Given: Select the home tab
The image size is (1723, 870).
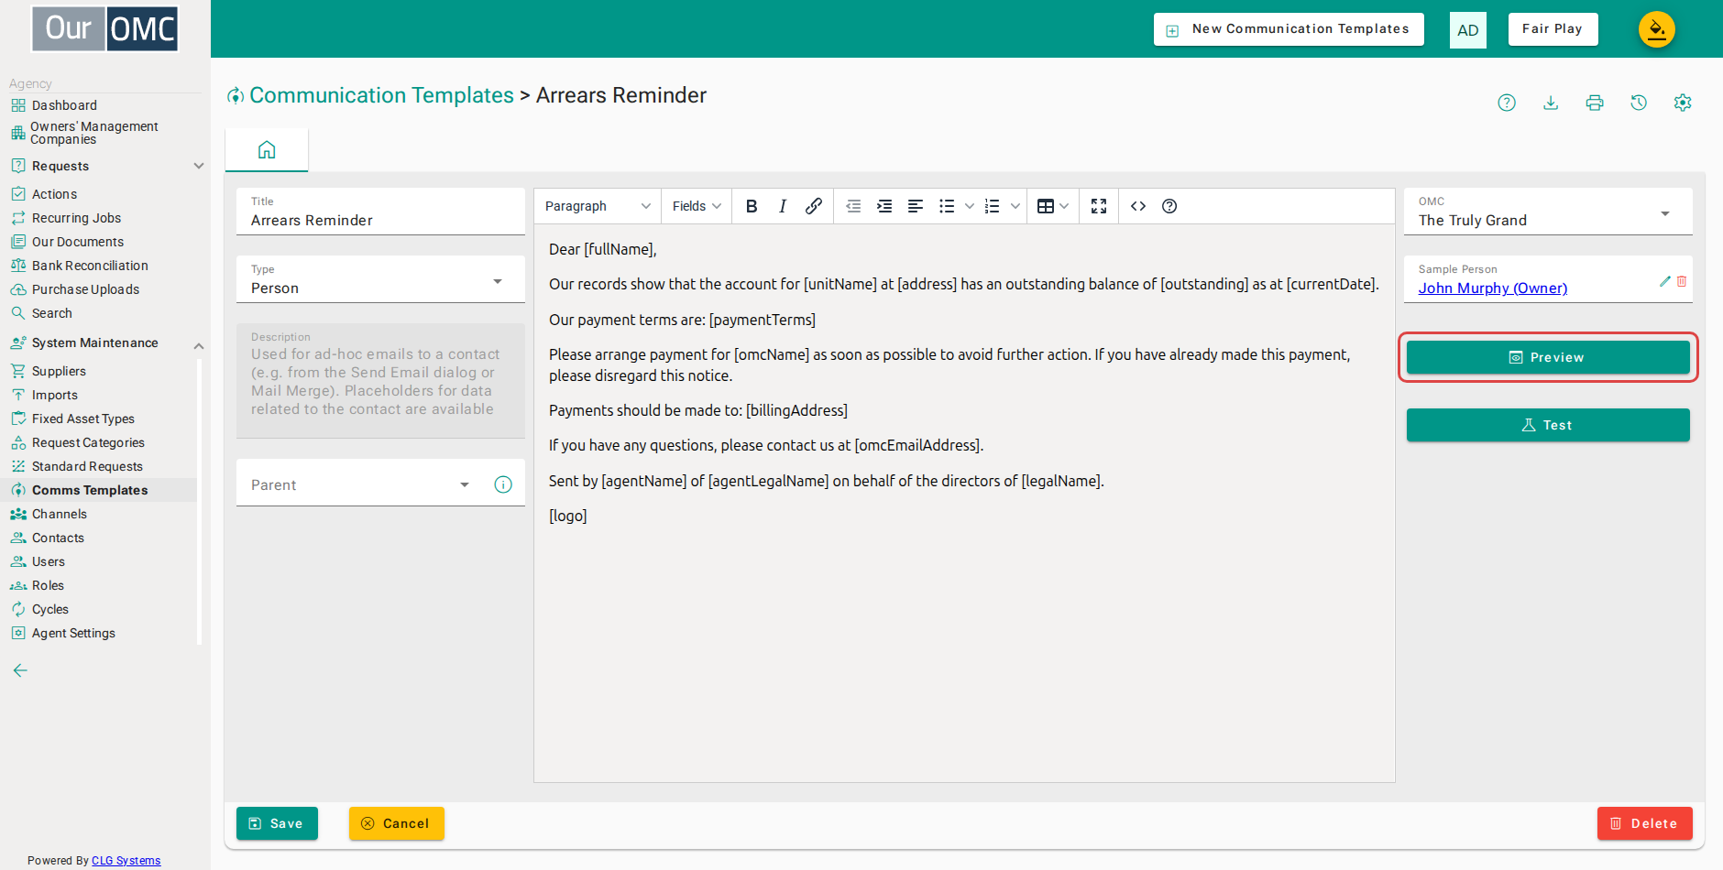Looking at the screenshot, I should point(267,149).
